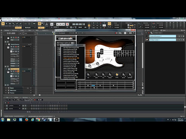This screenshot has width=186, height=139.
Task: Open Windows Start menu
Action: [x=3, y=120]
